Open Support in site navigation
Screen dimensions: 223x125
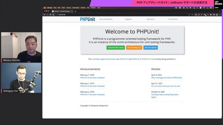(128, 19)
